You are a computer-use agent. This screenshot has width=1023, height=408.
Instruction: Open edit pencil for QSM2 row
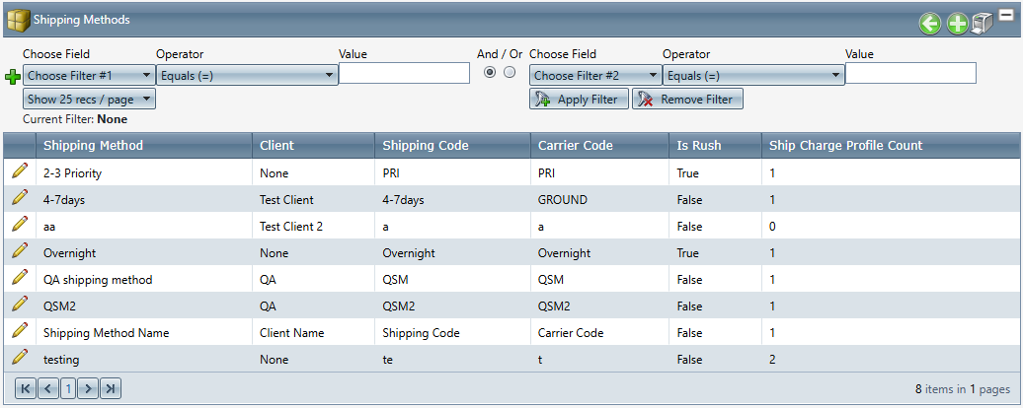[19, 306]
